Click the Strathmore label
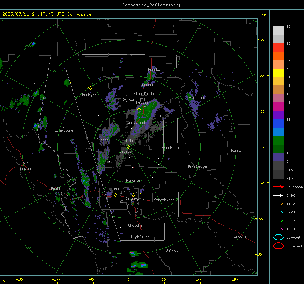The width and height of the screenshot is (304, 284). [x=164, y=200]
